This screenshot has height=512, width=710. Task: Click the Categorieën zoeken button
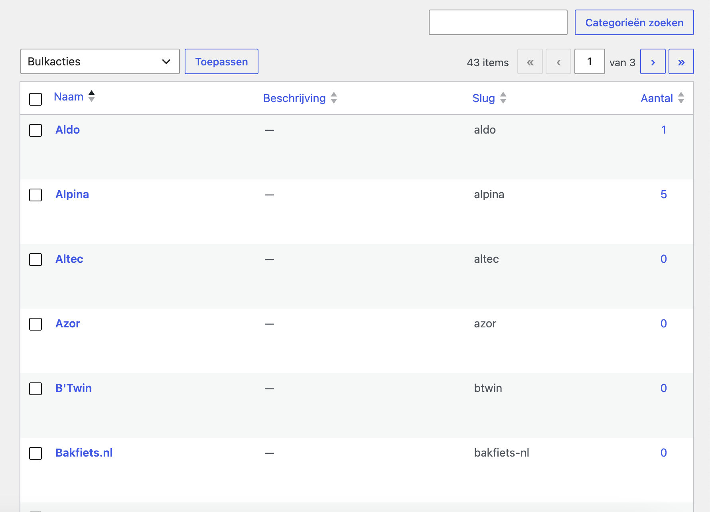[x=634, y=22]
